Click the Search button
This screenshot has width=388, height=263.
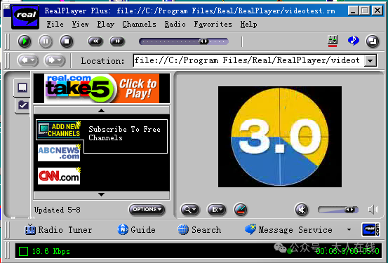199,230
